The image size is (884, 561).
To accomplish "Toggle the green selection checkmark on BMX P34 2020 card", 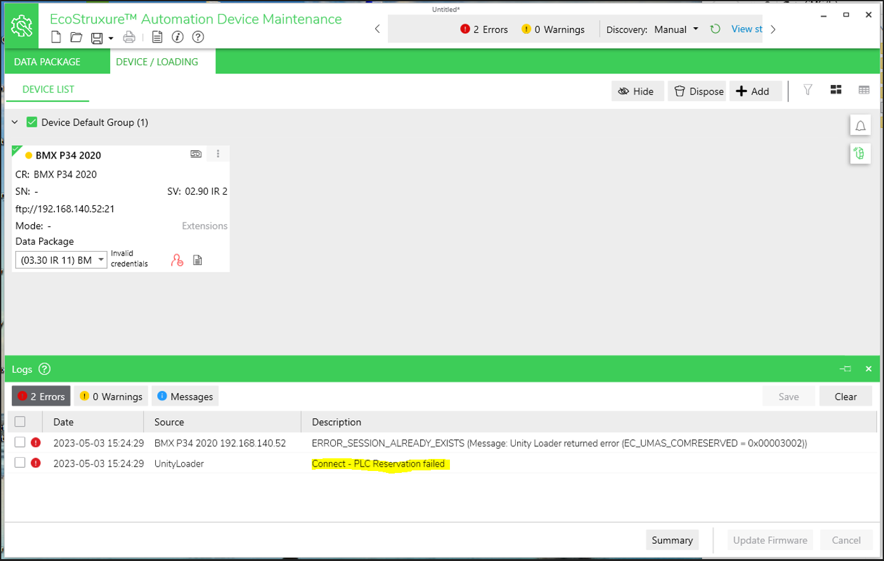I will click(16, 150).
